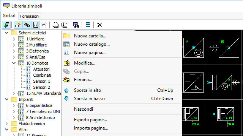The height and width of the screenshot is (136, 243).
Task: Choose Elimina from context menu
Action: (121, 80)
